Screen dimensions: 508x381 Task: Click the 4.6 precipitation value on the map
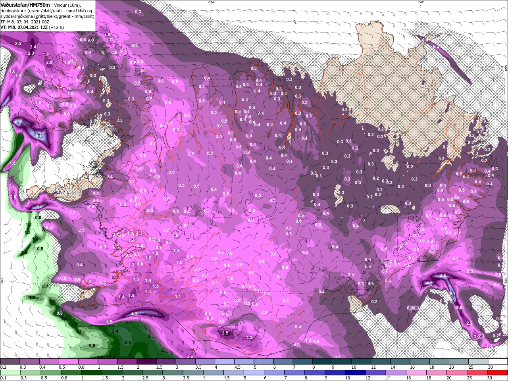click(444, 276)
